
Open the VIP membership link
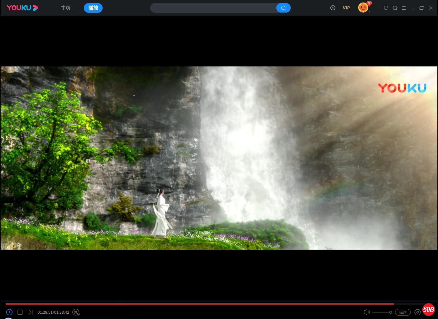coord(346,8)
